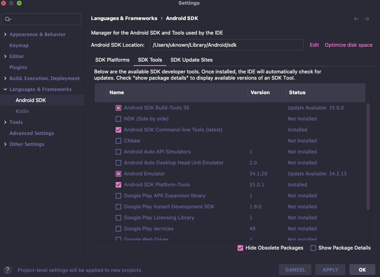The width and height of the screenshot is (380, 277).
Task: Expand Appearance & Behavior chevron
Action: (5, 35)
